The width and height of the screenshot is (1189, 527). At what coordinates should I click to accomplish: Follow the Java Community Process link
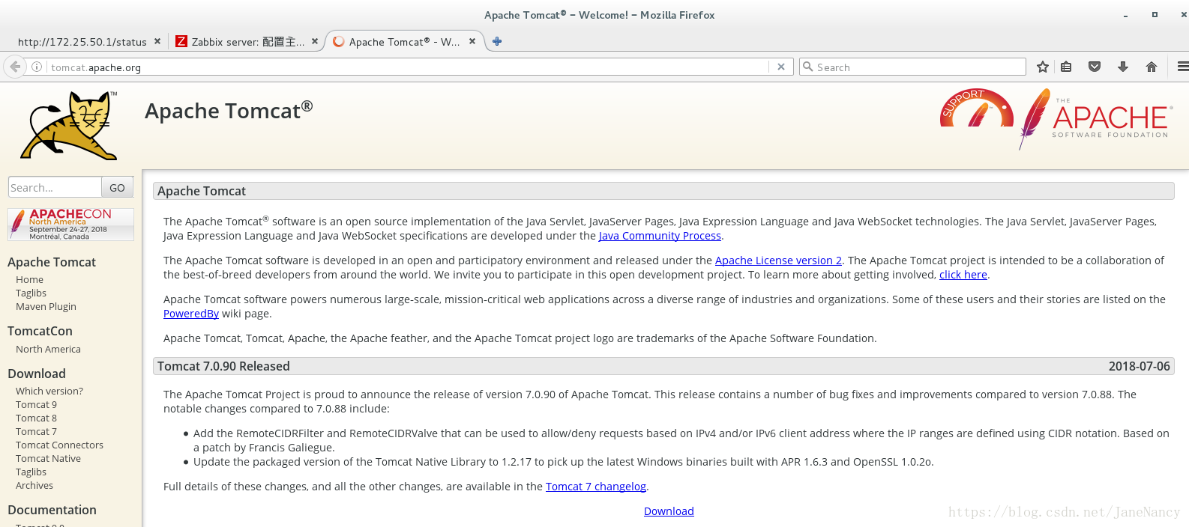(660, 236)
